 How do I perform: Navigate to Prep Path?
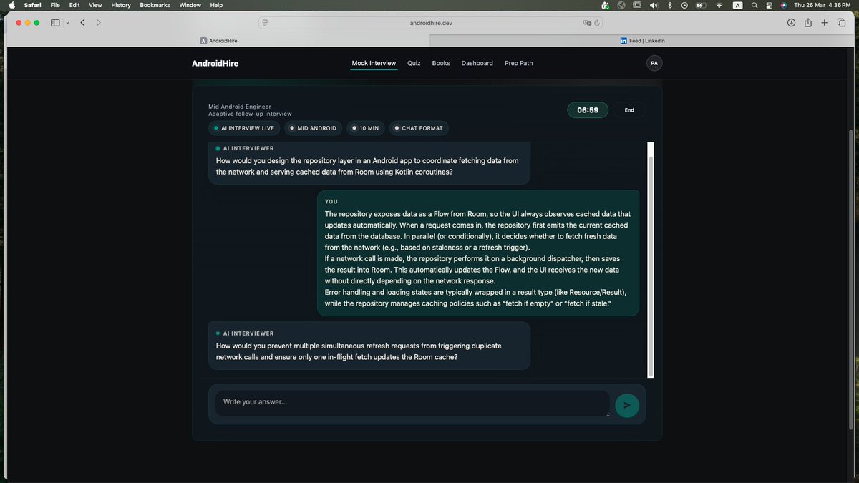click(x=518, y=63)
